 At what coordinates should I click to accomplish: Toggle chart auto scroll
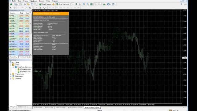(x=96, y=4)
